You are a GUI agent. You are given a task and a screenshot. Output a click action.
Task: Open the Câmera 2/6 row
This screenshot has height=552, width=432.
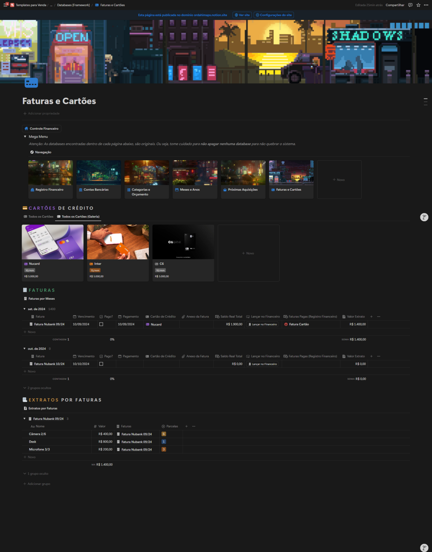(x=37, y=434)
